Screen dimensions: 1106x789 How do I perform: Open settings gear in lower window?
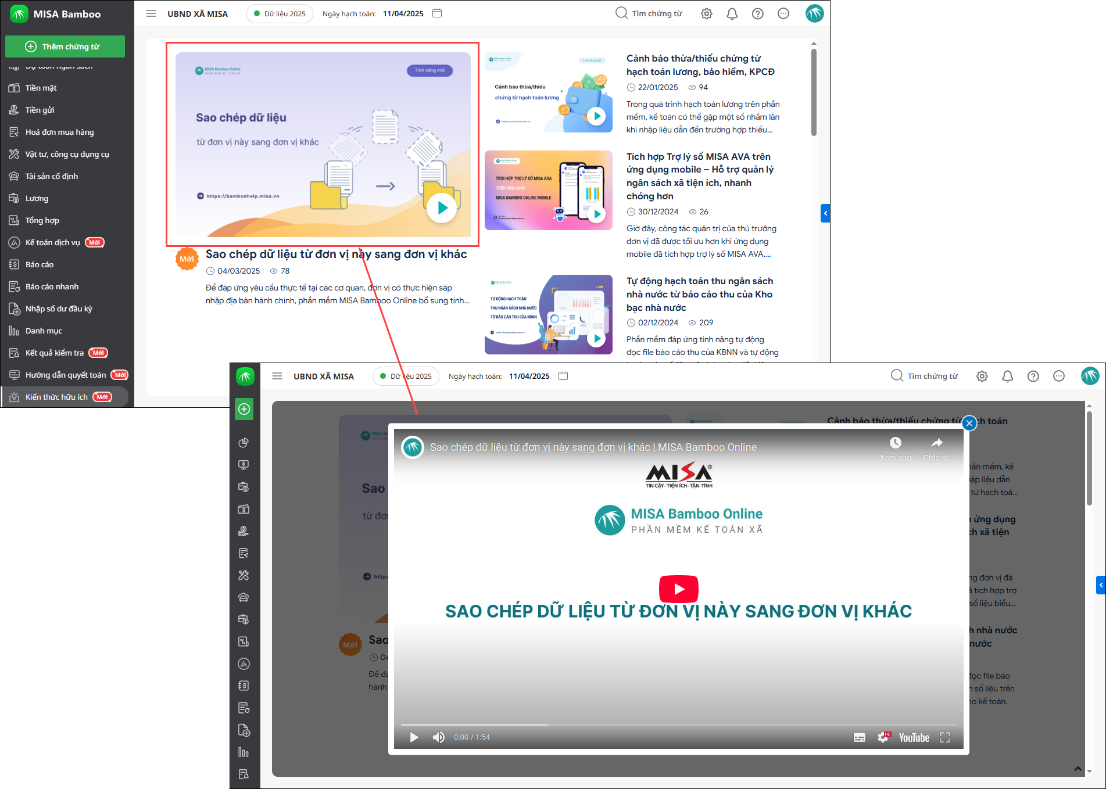coord(982,376)
